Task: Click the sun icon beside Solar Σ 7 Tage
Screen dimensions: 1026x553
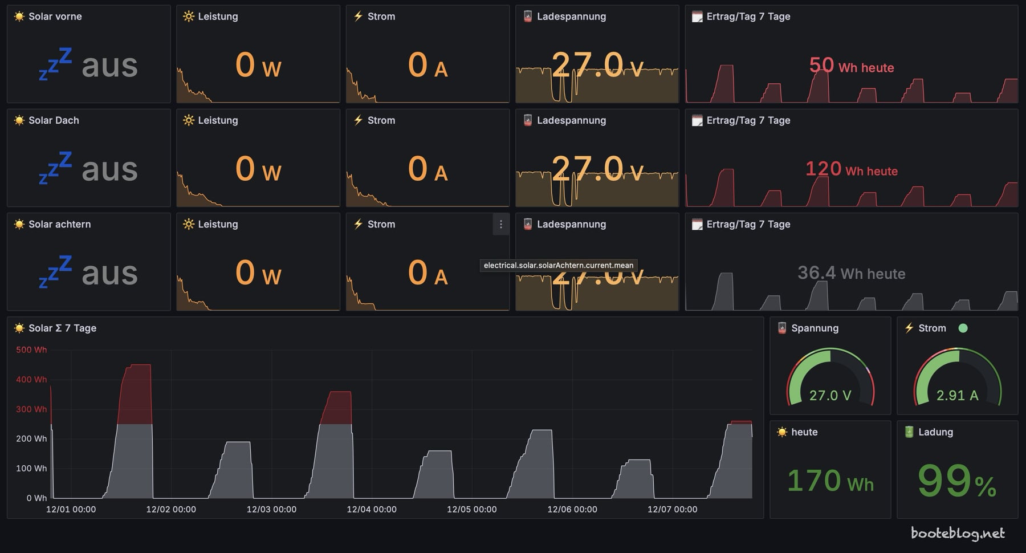Action: 19,328
